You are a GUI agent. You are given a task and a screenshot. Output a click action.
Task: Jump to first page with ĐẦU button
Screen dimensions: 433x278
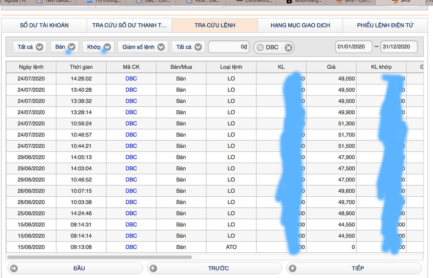coord(75,268)
